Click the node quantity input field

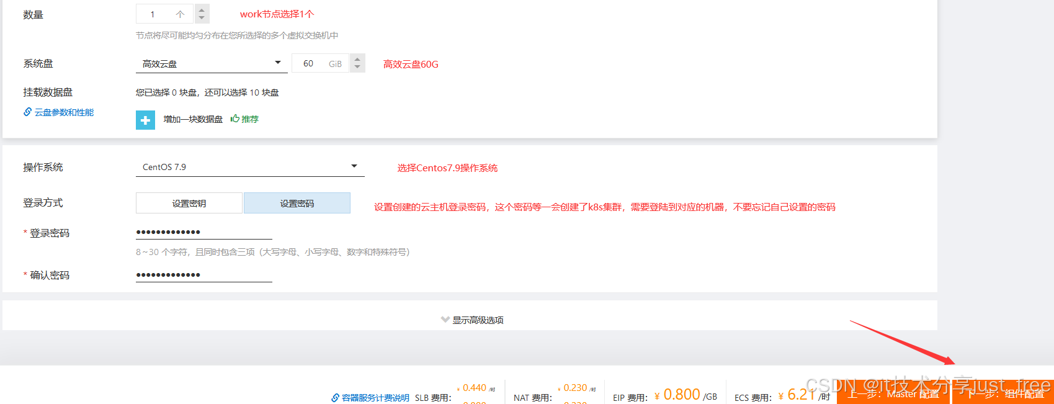pyautogui.click(x=165, y=14)
